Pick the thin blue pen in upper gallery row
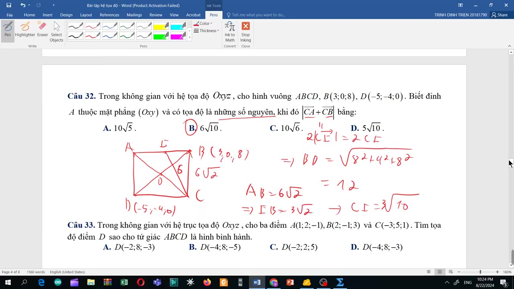Viewport: 514px width, 289px height. point(110,26)
